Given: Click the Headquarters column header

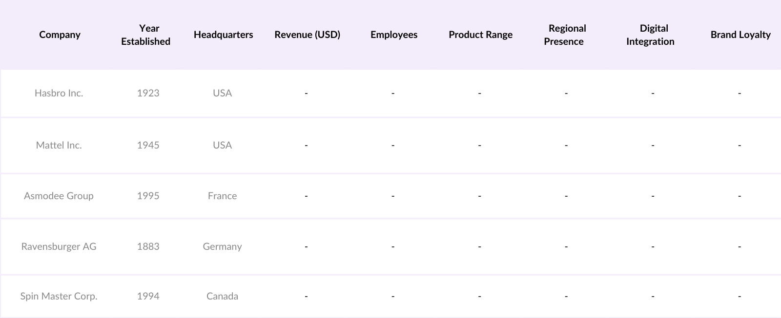Looking at the screenshot, I should coord(223,35).
